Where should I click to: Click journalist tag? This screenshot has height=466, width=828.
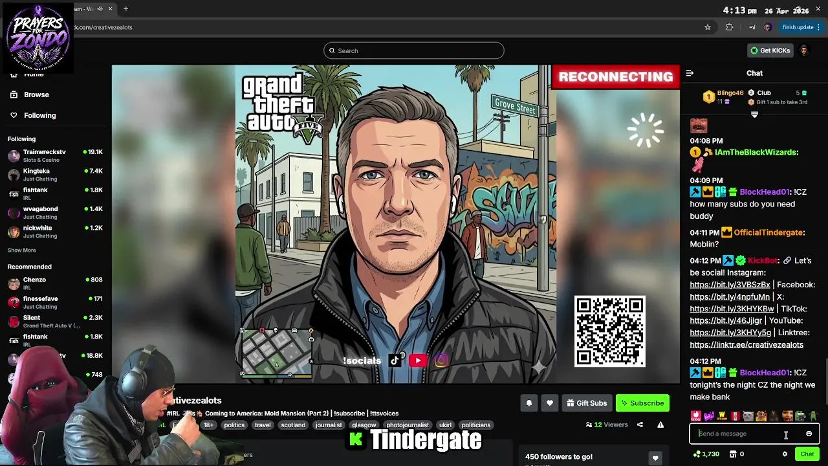(329, 425)
